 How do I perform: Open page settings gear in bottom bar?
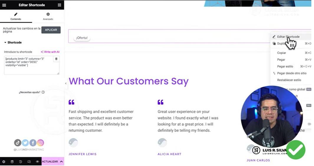[4, 162]
